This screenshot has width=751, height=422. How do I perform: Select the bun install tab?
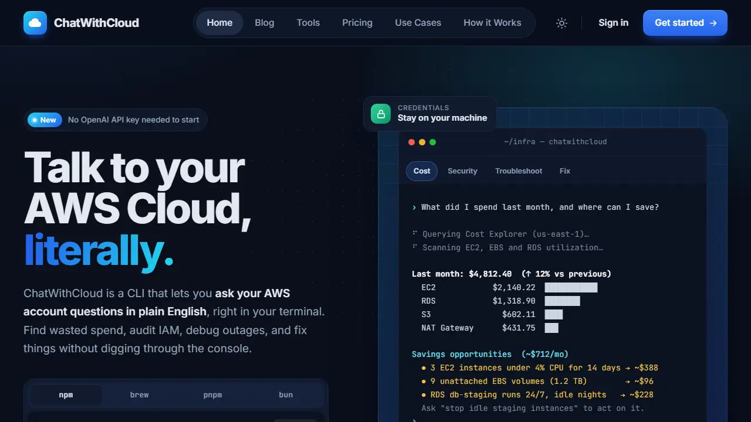point(286,395)
